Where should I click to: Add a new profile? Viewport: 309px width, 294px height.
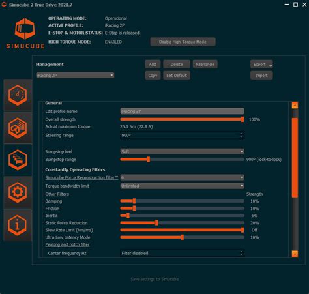point(153,65)
